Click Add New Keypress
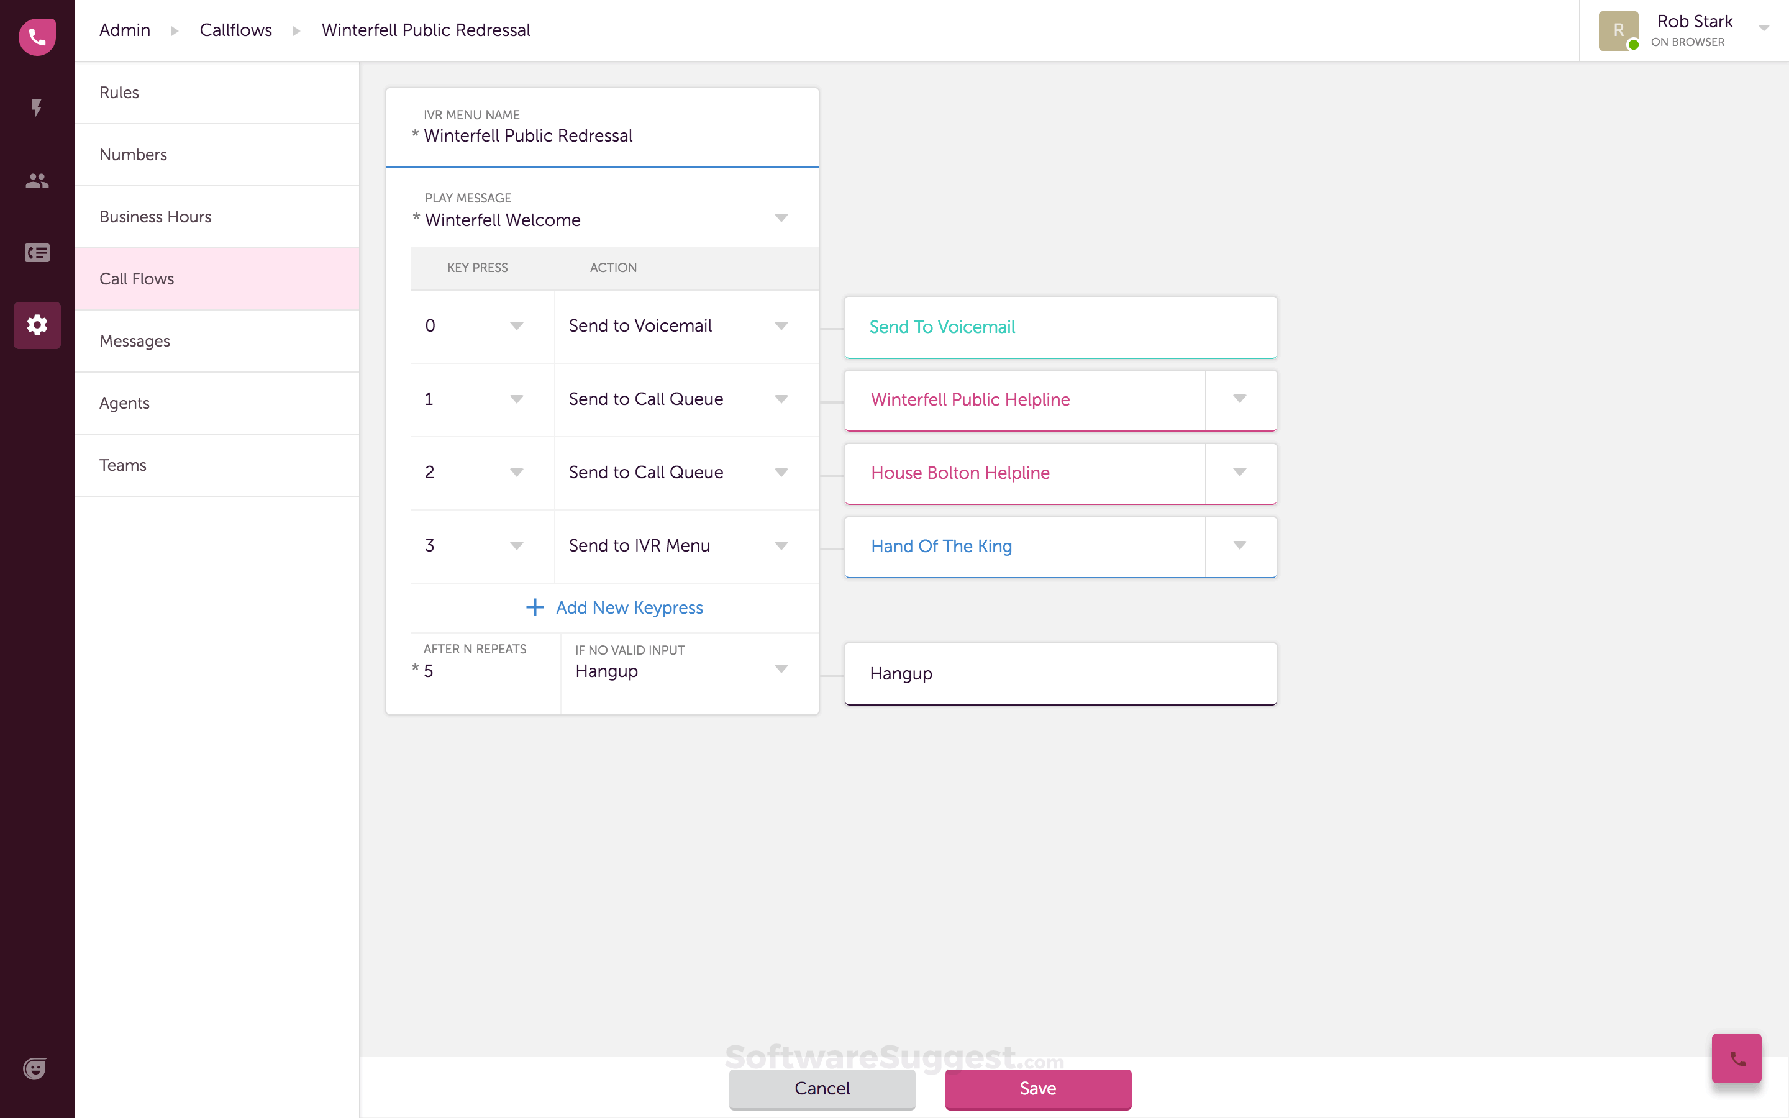 [x=615, y=607]
